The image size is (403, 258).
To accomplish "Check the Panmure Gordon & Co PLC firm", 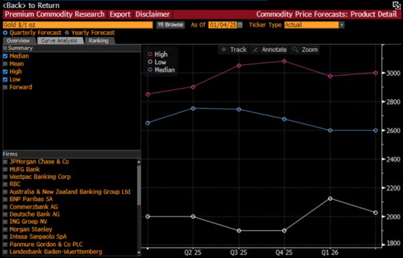I will coord(5,244).
